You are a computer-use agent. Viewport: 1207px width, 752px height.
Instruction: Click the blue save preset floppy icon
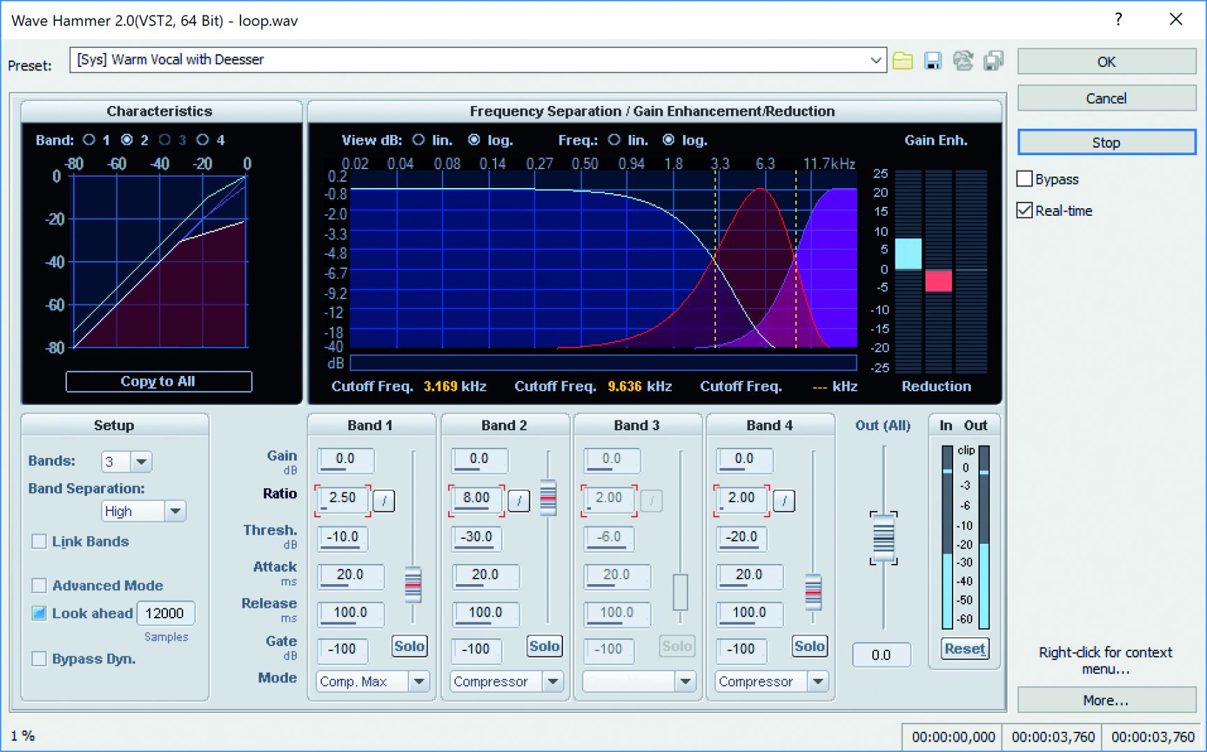pos(932,61)
